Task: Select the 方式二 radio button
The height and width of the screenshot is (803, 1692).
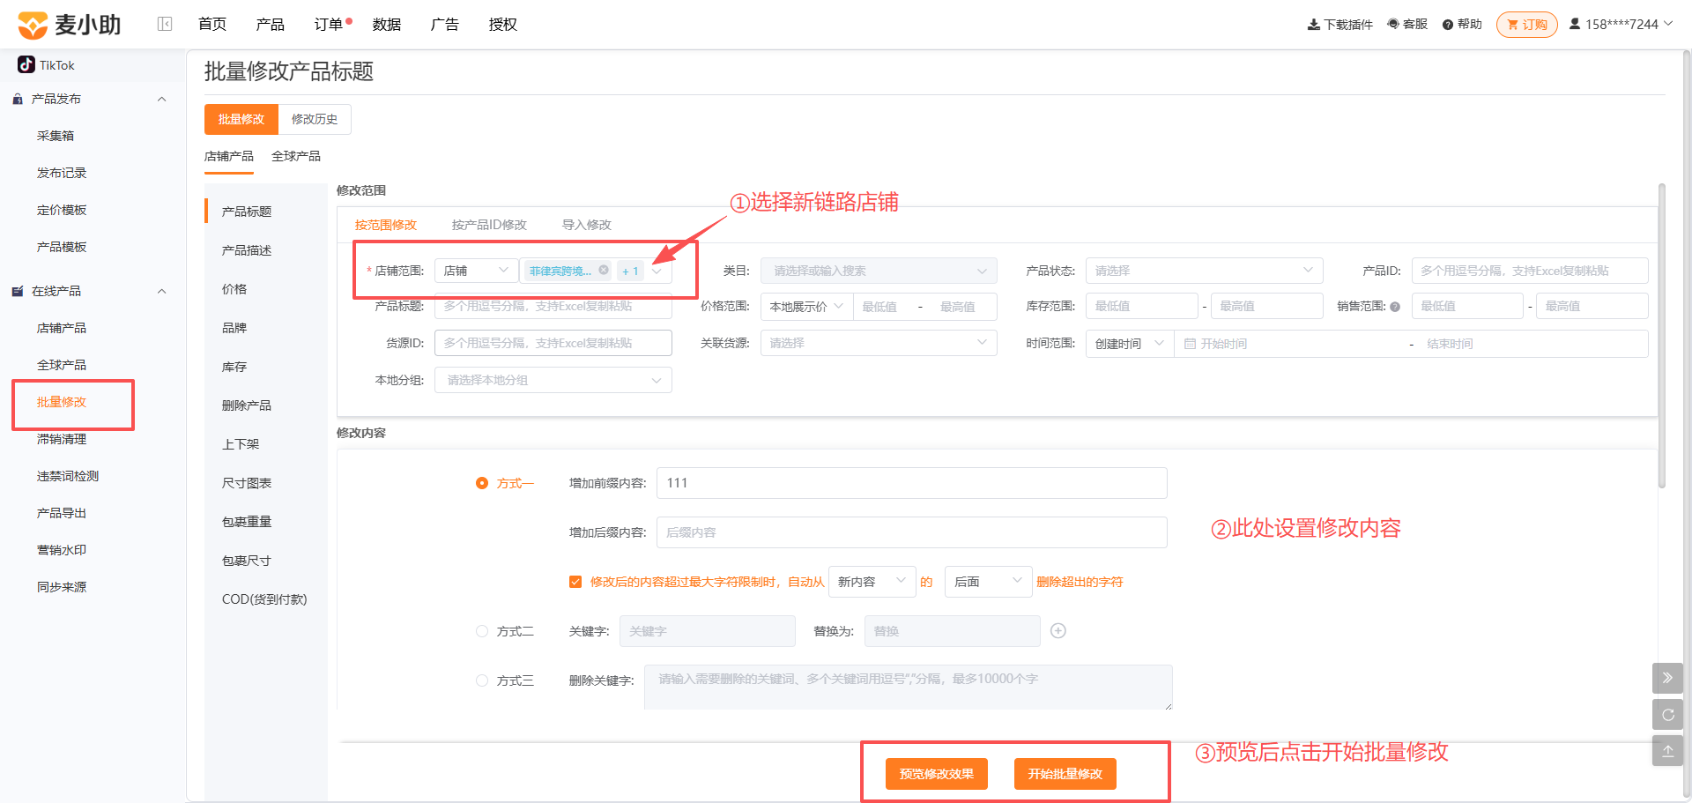Action: coord(482,631)
